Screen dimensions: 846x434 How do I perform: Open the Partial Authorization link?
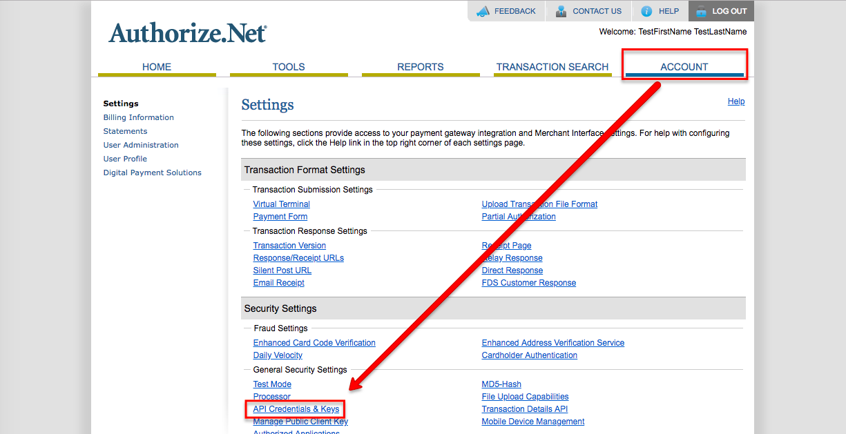pos(519,217)
